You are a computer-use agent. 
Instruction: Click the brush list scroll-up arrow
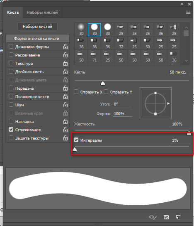point(186,27)
